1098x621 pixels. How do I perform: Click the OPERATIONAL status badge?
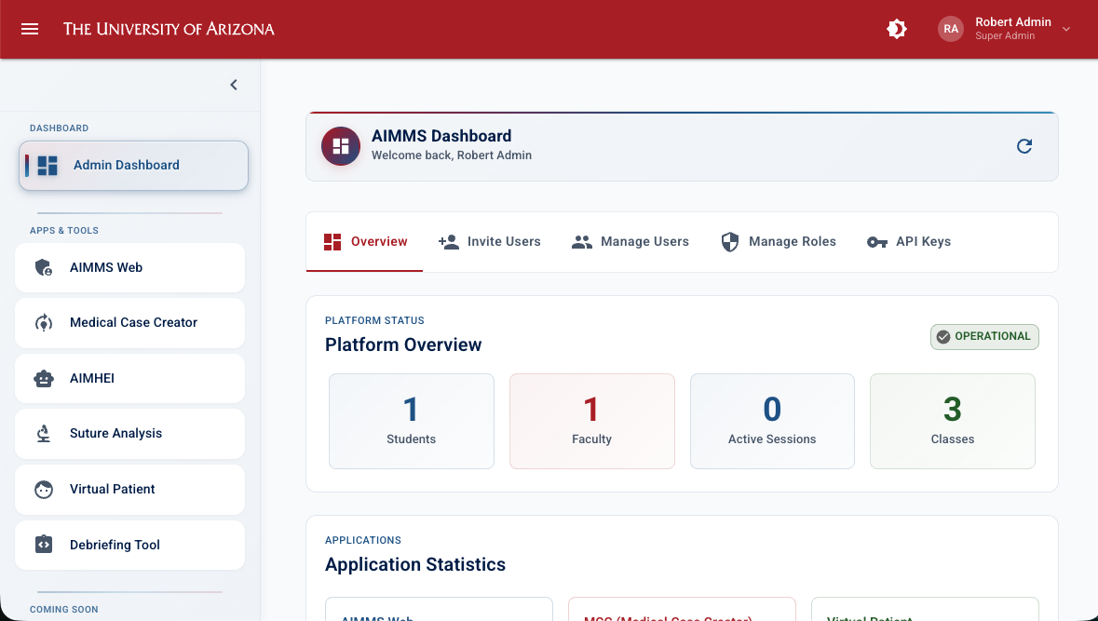pyautogui.click(x=984, y=337)
